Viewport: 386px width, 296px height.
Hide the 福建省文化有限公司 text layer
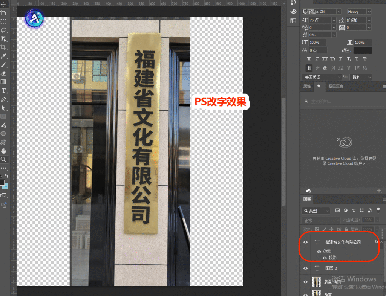tap(305, 242)
